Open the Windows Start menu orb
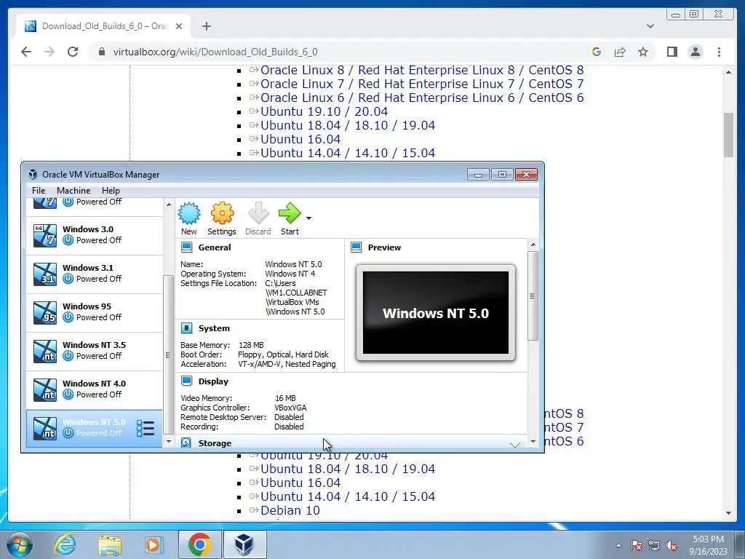 coord(20,544)
